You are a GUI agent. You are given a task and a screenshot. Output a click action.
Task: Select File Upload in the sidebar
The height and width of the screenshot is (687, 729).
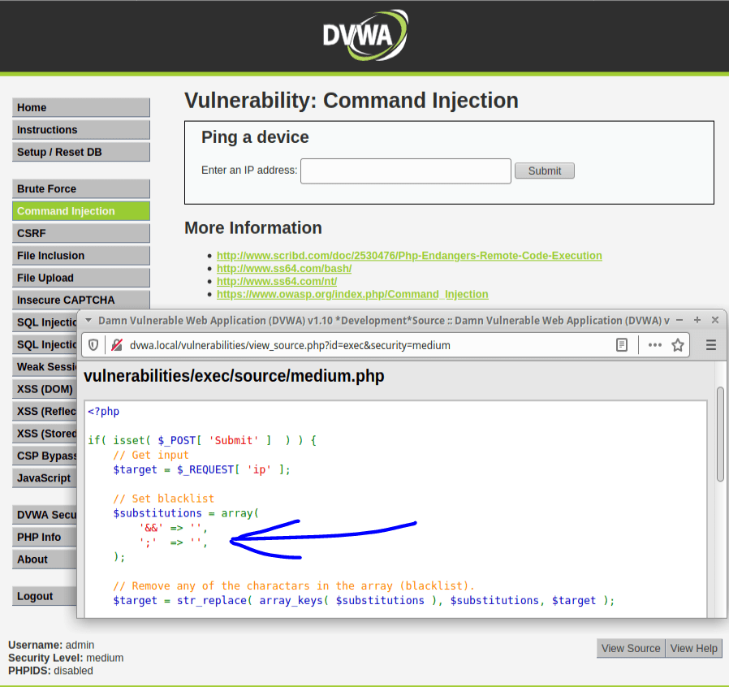[x=81, y=278]
